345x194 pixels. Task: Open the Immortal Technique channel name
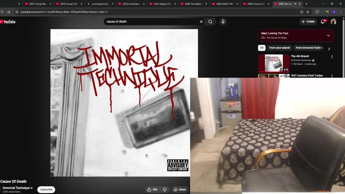[16, 188]
